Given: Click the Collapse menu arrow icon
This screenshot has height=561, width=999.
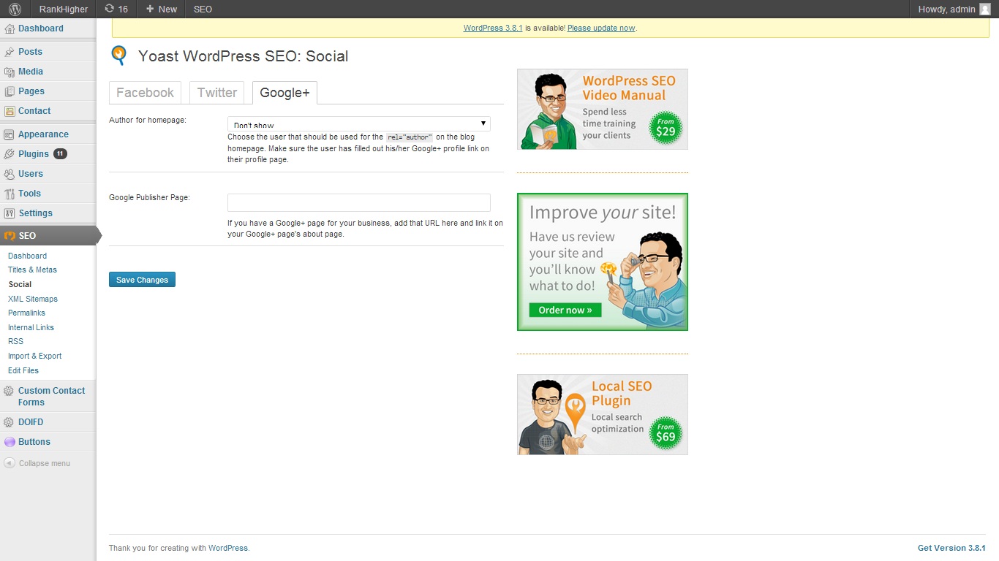Looking at the screenshot, I should tap(10, 463).
